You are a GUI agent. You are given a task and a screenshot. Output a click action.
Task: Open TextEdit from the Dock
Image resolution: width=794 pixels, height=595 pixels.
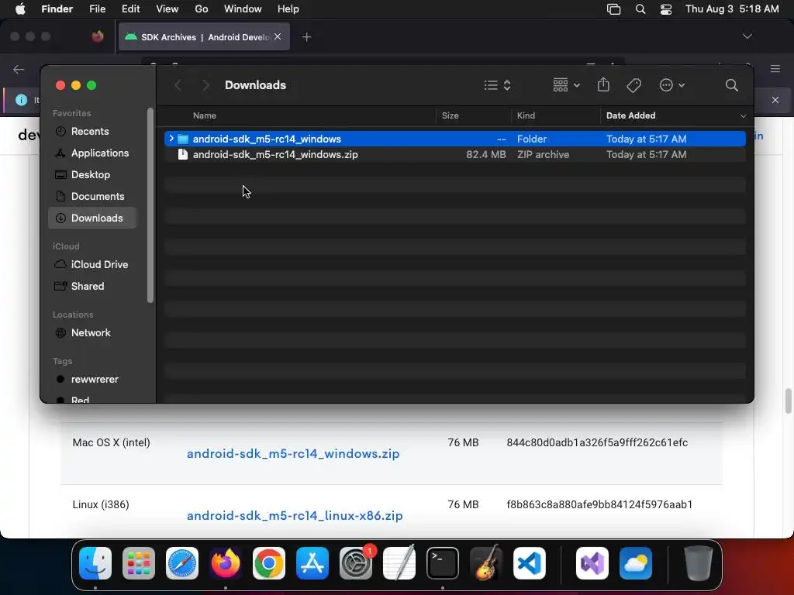click(399, 562)
